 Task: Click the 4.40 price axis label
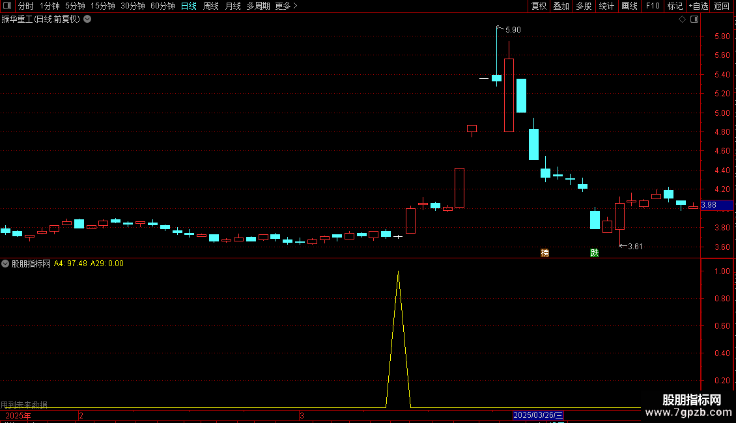click(x=722, y=171)
